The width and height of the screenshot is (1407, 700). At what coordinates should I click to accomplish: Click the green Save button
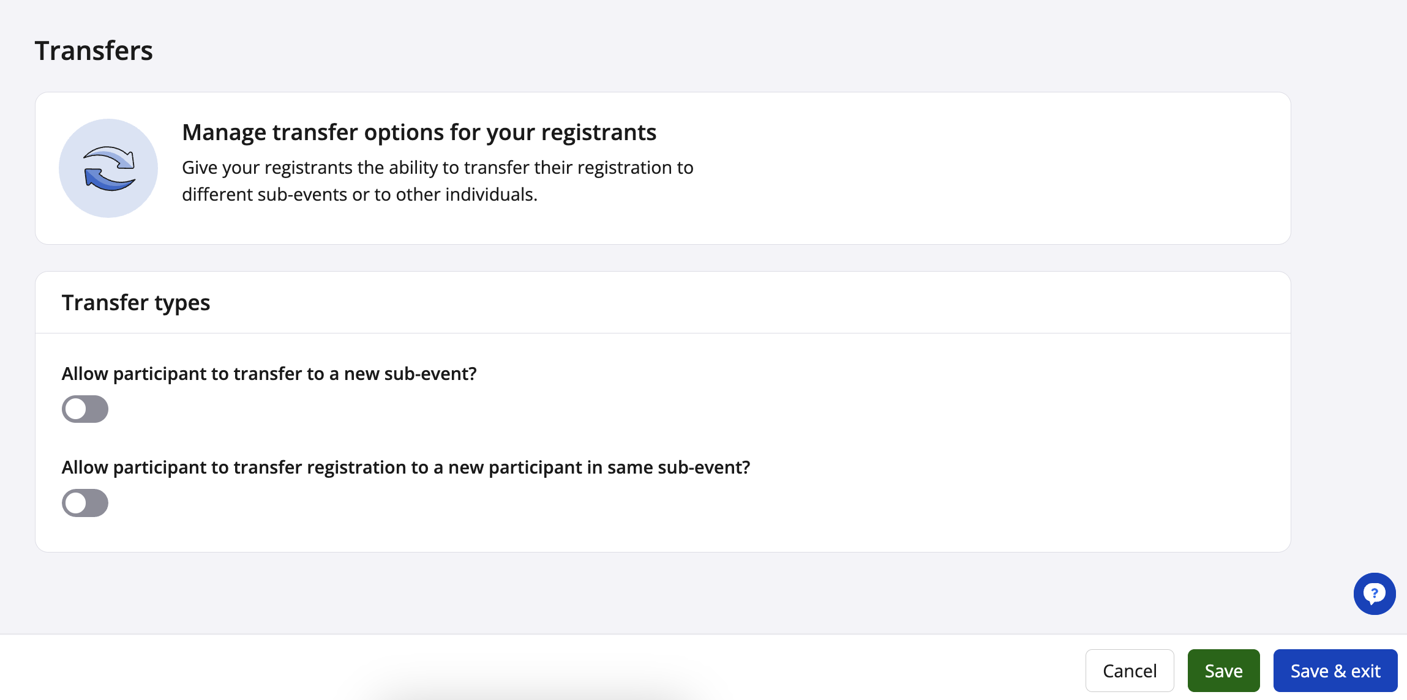pyautogui.click(x=1223, y=671)
